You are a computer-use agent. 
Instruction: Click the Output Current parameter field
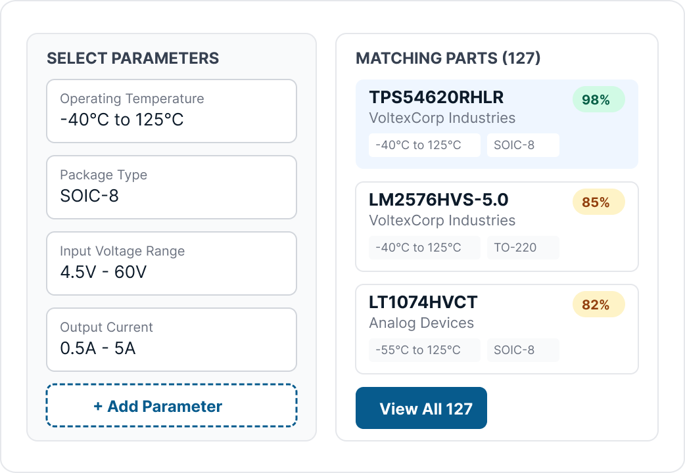click(171, 340)
